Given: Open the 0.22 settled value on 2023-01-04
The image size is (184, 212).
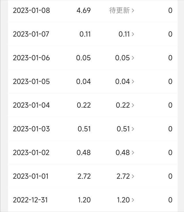Looking at the screenshot, I should [123, 105].
